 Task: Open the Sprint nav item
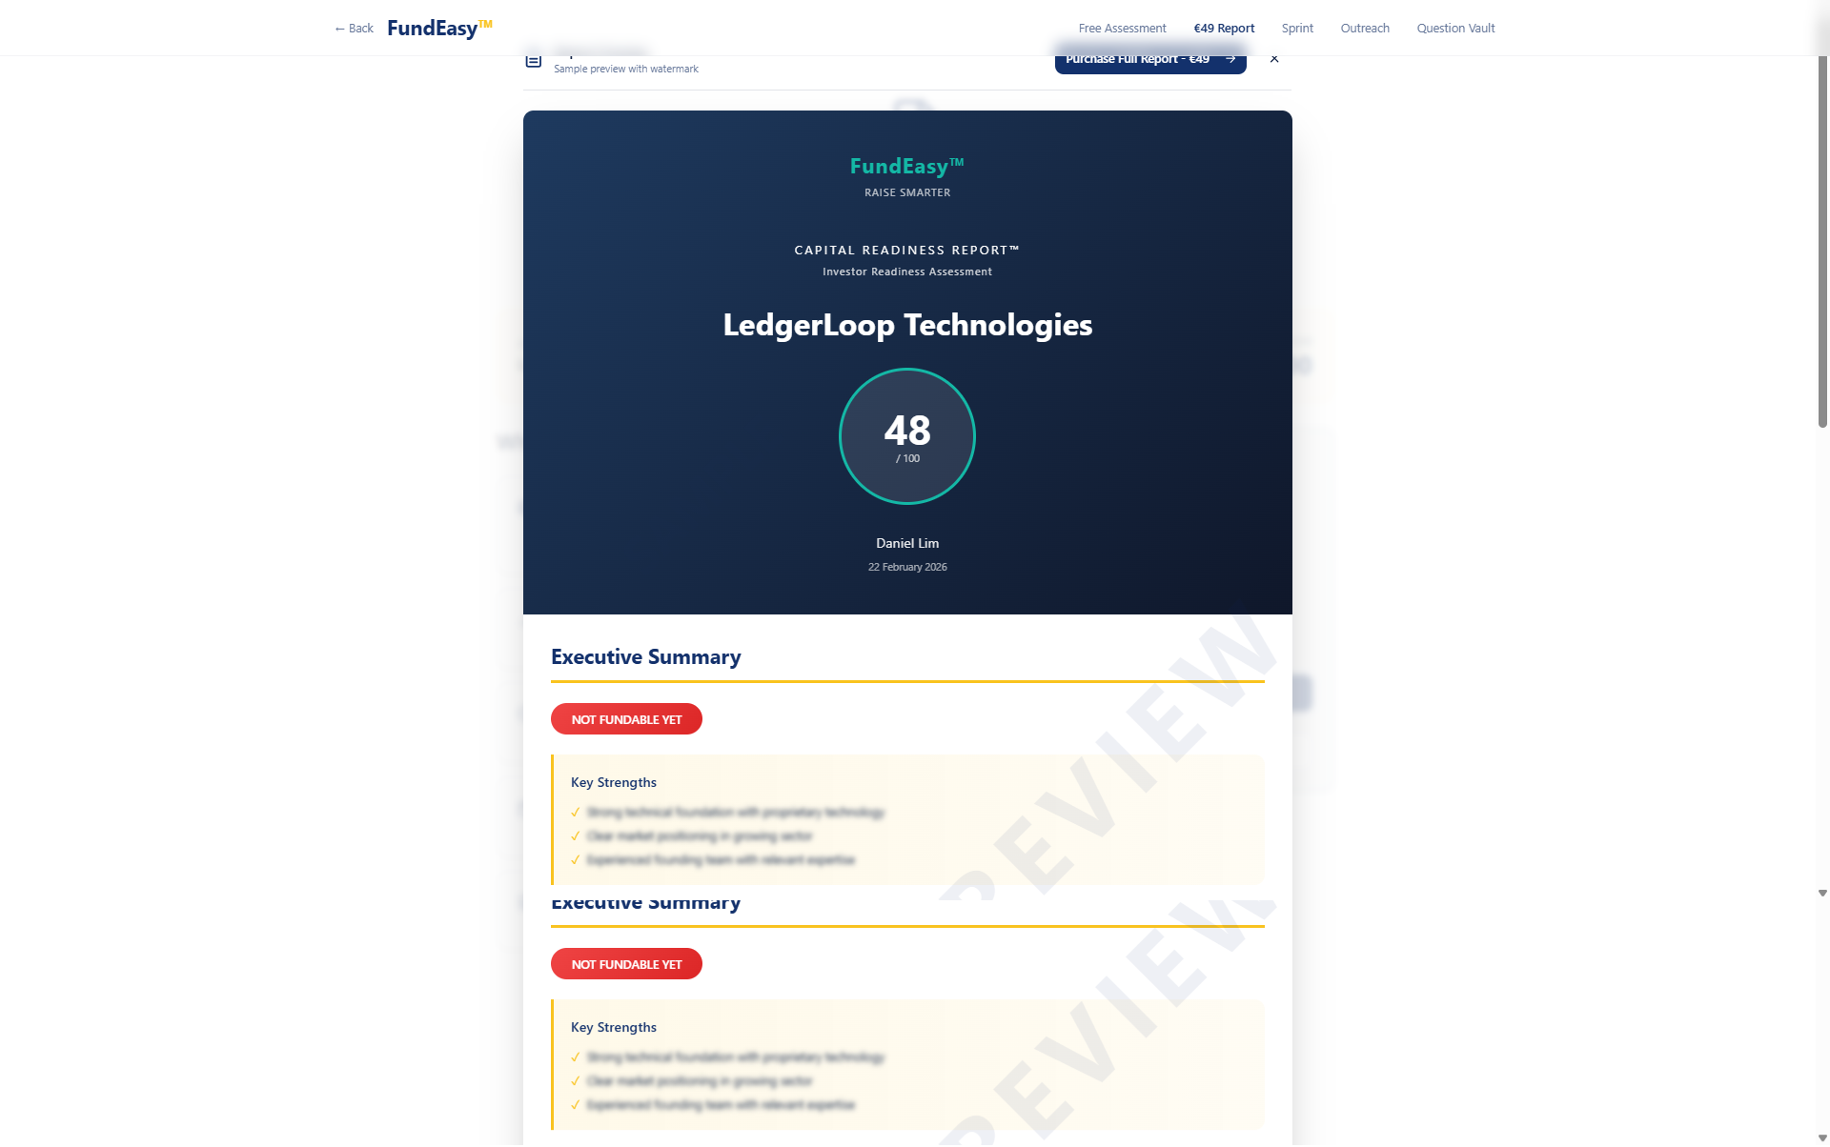[1297, 29]
